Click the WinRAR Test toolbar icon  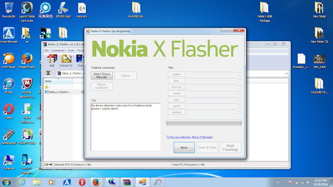80,61
